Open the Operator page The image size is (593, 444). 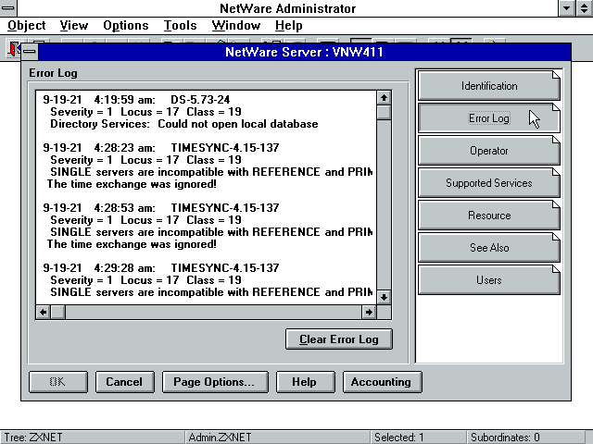pos(488,151)
